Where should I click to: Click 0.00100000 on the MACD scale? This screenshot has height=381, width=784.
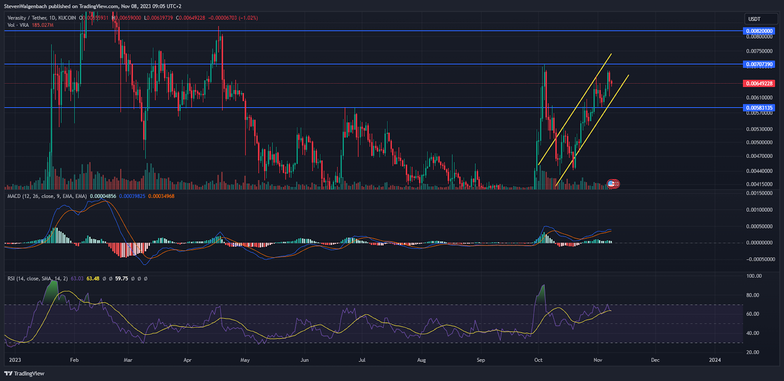click(759, 210)
